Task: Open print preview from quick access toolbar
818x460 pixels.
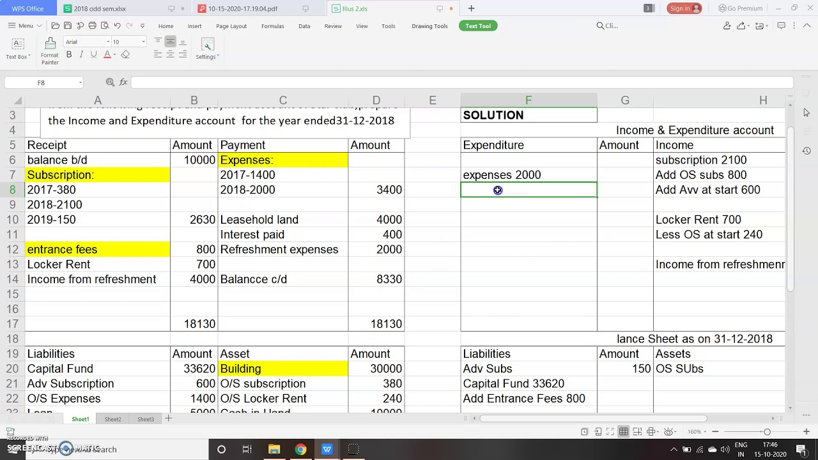Action: pyautogui.click(x=105, y=26)
